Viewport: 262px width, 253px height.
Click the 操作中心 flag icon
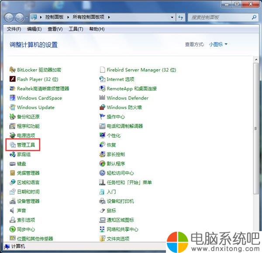coord(102,116)
